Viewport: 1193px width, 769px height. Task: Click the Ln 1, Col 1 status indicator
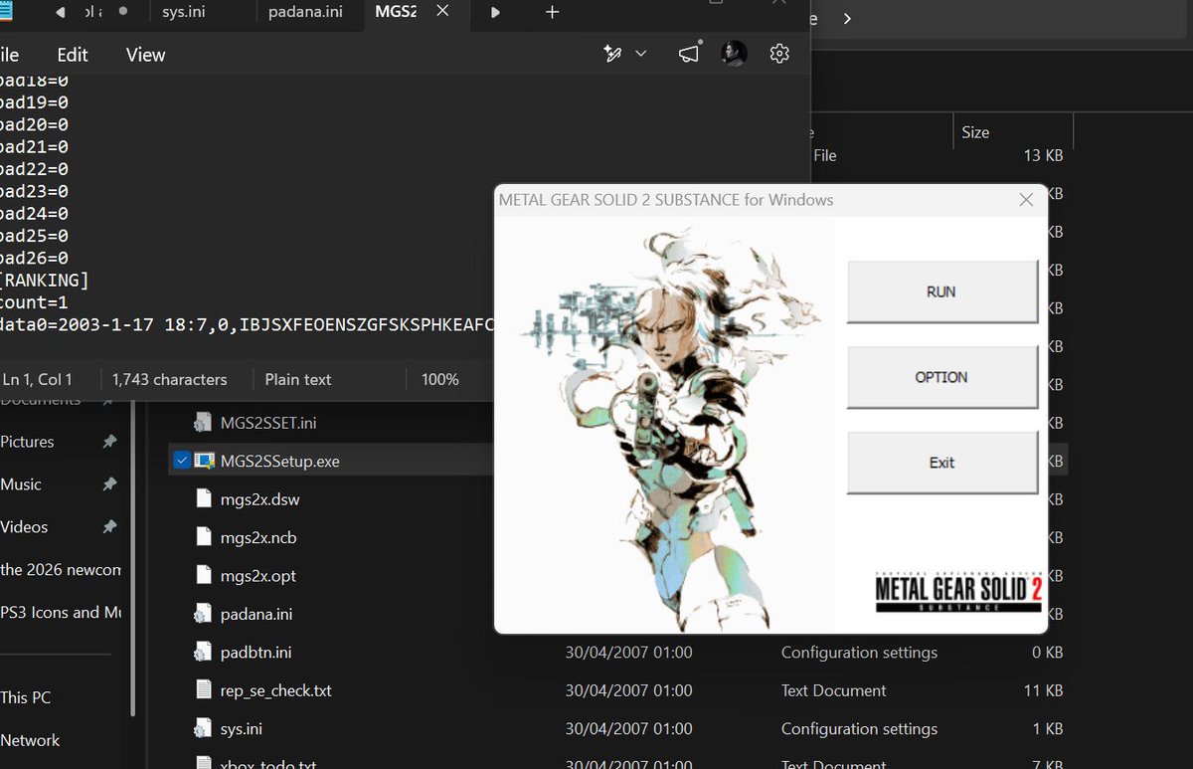[x=38, y=379]
